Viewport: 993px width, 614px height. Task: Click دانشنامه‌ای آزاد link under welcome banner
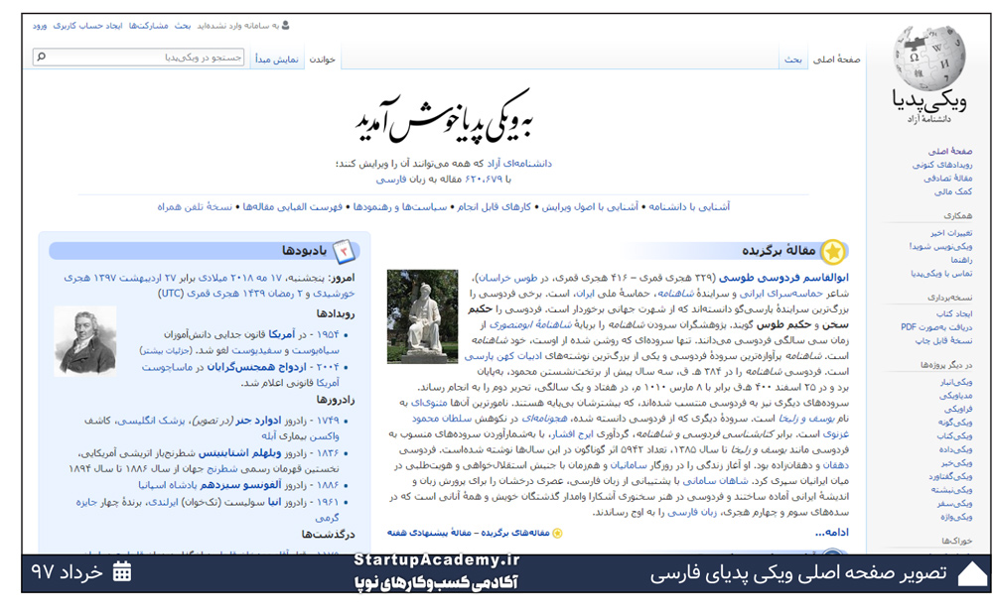pyautogui.click(x=518, y=164)
